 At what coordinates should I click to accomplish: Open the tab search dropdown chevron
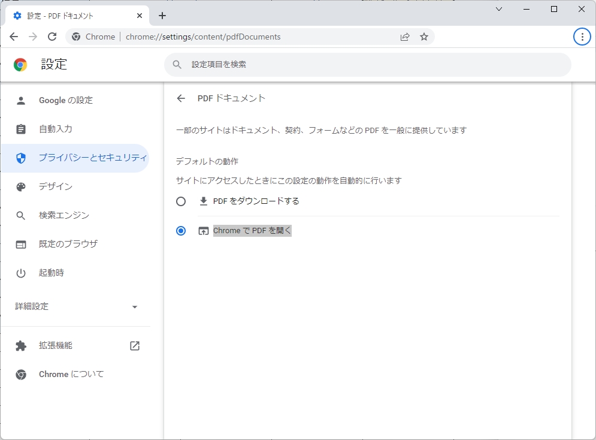click(499, 9)
